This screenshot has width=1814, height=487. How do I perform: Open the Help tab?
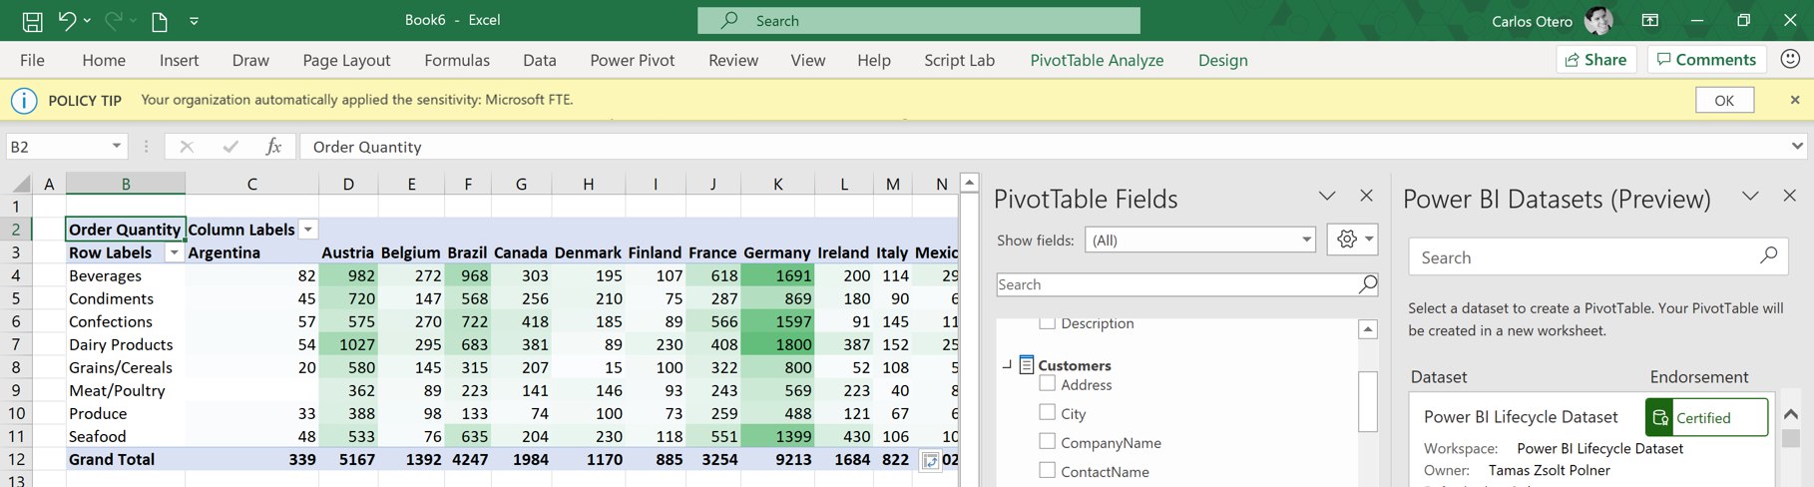[874, 60]
